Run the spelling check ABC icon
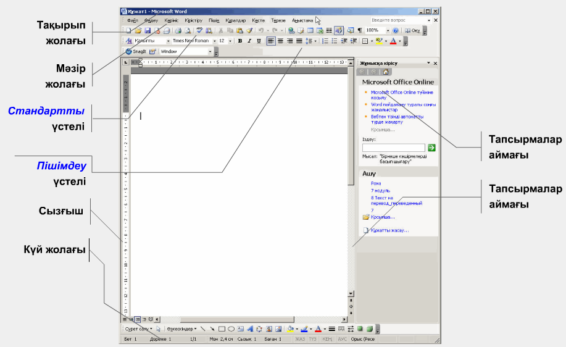This screenshot has height=347, width=566. point(199,30)
